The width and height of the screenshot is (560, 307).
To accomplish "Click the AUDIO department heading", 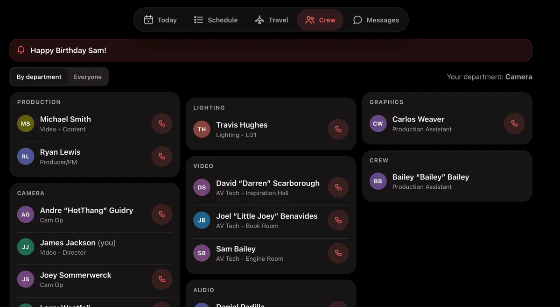I will point(204,290).
